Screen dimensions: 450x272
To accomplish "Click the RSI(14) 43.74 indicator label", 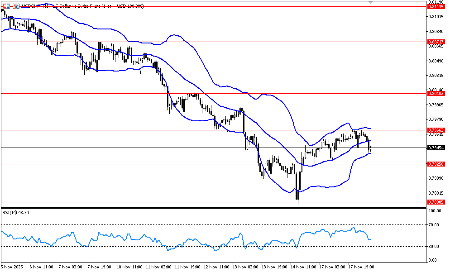I will (14, 212).
